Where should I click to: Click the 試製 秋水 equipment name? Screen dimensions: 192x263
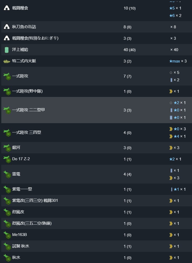(x=21, y=246)
